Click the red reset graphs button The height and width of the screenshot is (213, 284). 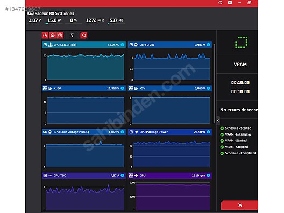pos(84,35)
